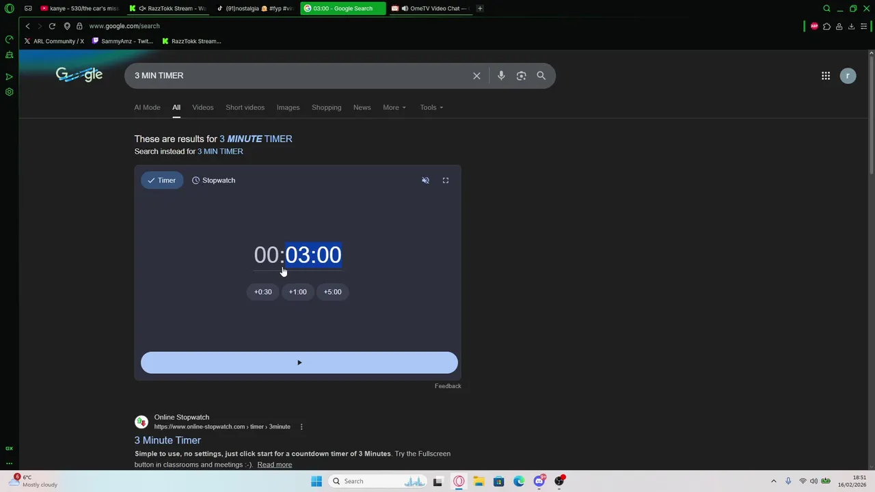Click the 3 MINUTE TIMER corrected link

(256, 139)
